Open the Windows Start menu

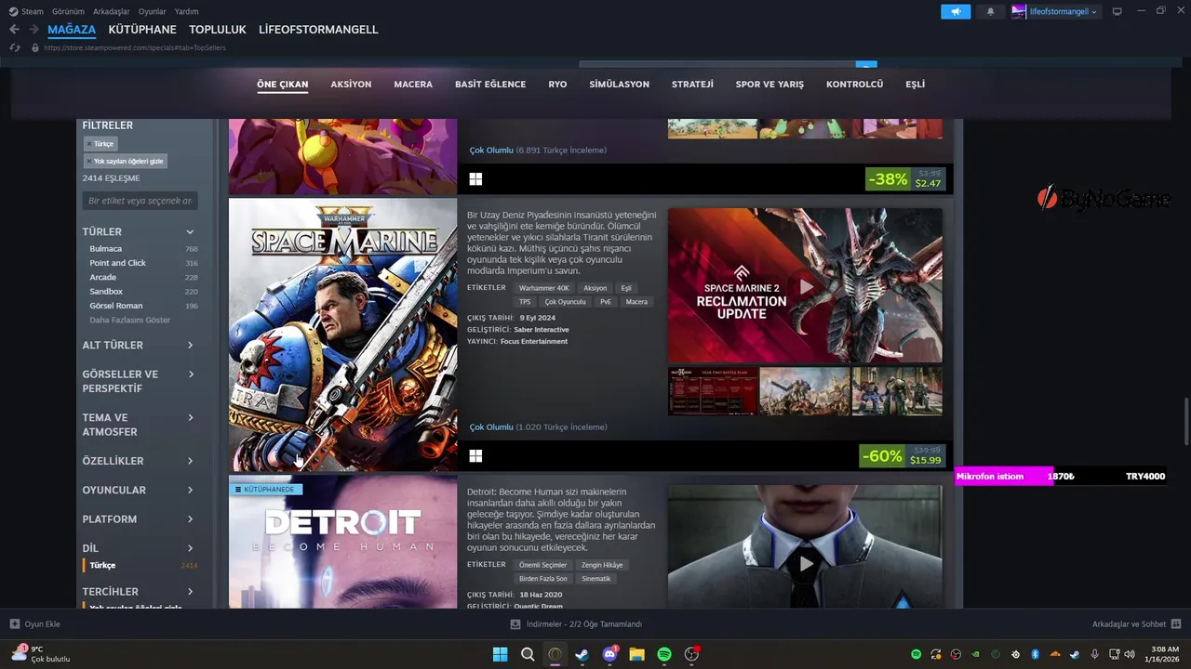(x=500, y=654)
